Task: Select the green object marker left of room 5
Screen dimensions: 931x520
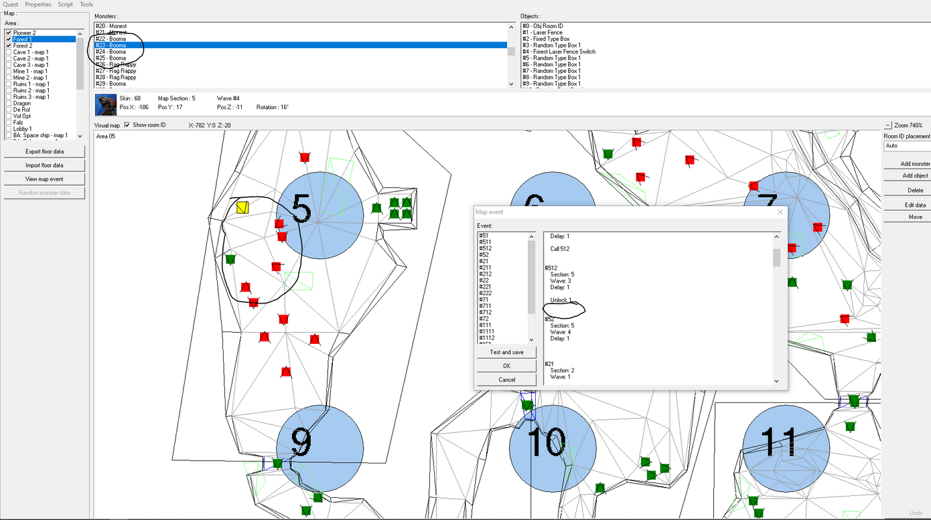Action: coord(230,259)
